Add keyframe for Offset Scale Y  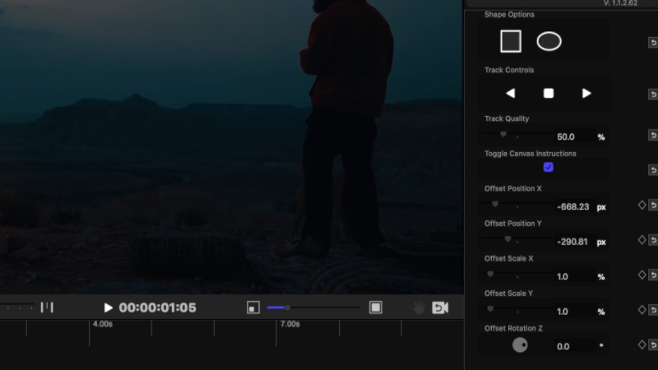tap(642, 310)
